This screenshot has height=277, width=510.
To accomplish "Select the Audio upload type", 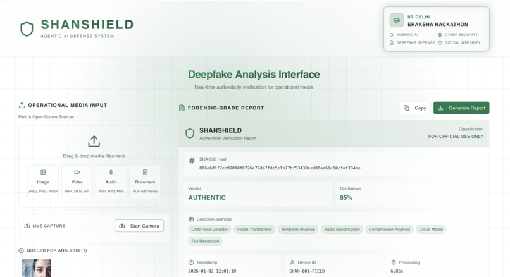I will (111, 182).
